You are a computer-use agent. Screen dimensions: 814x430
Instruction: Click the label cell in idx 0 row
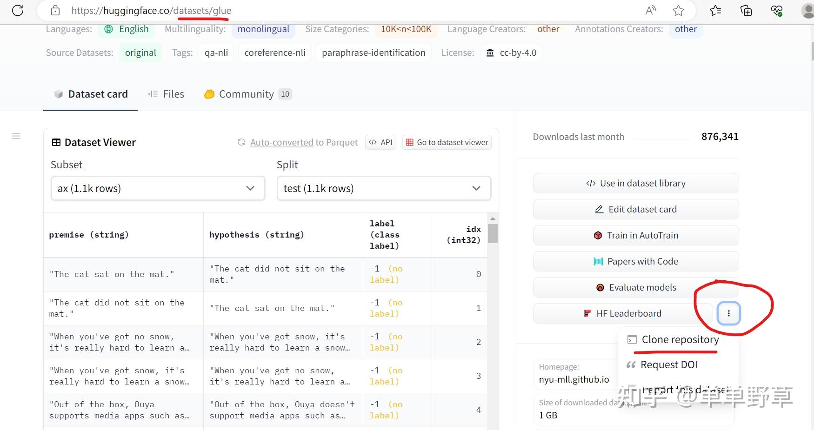tap(398, 274)
